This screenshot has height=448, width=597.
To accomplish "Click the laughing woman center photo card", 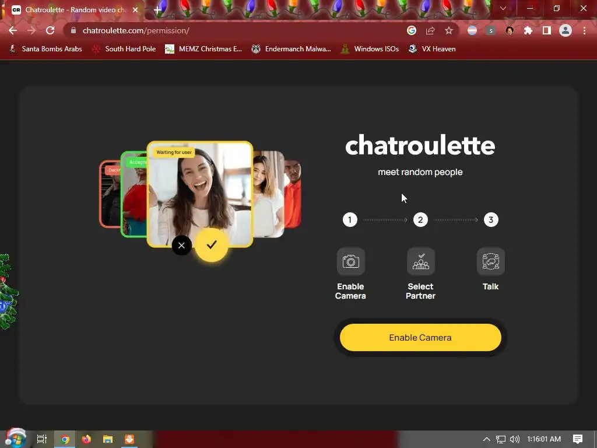I will (200, 194).
